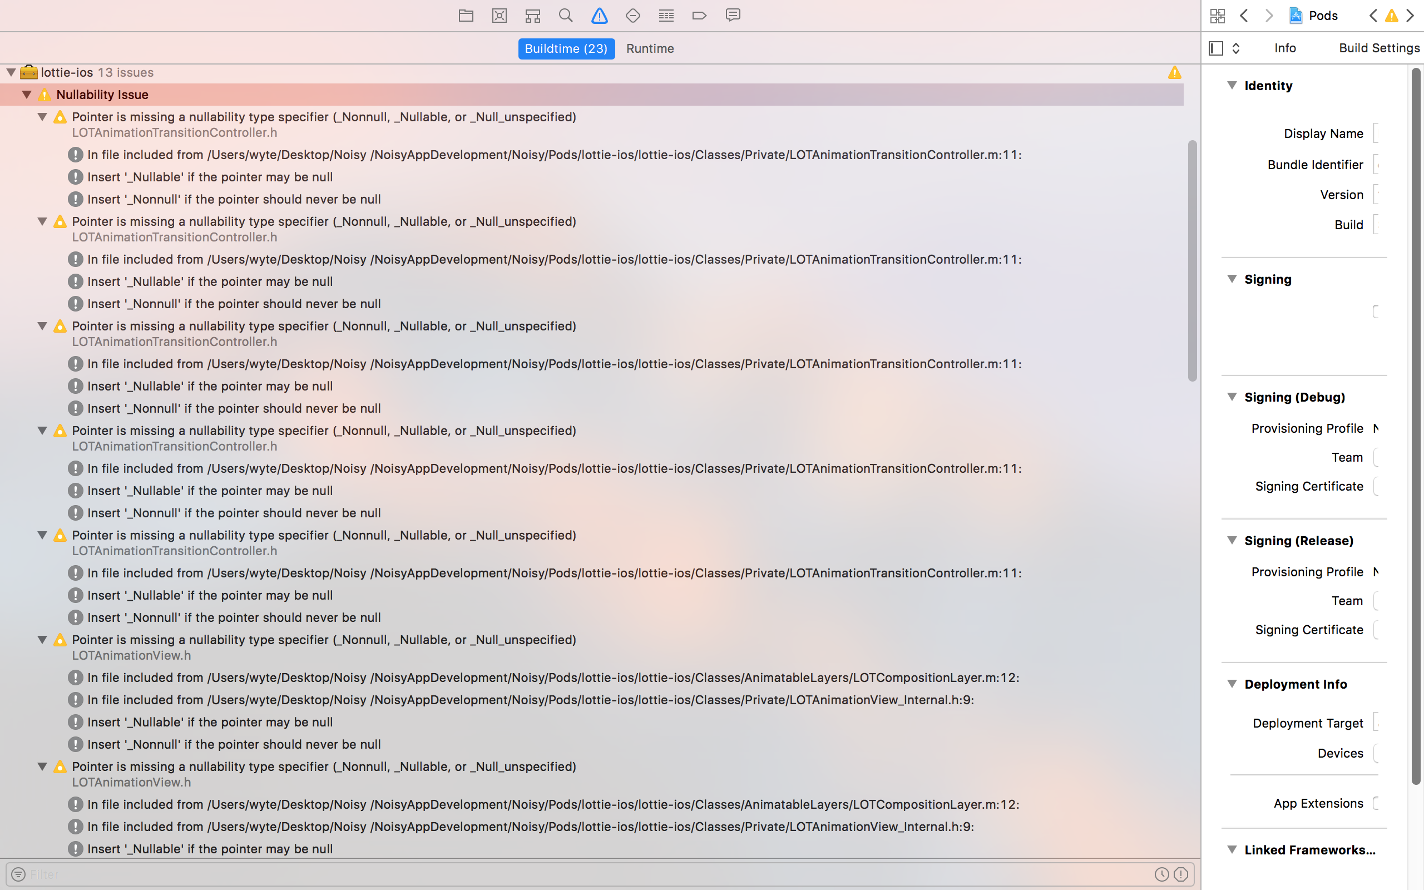Toggle show only errors filter

tap(1180, 874)
